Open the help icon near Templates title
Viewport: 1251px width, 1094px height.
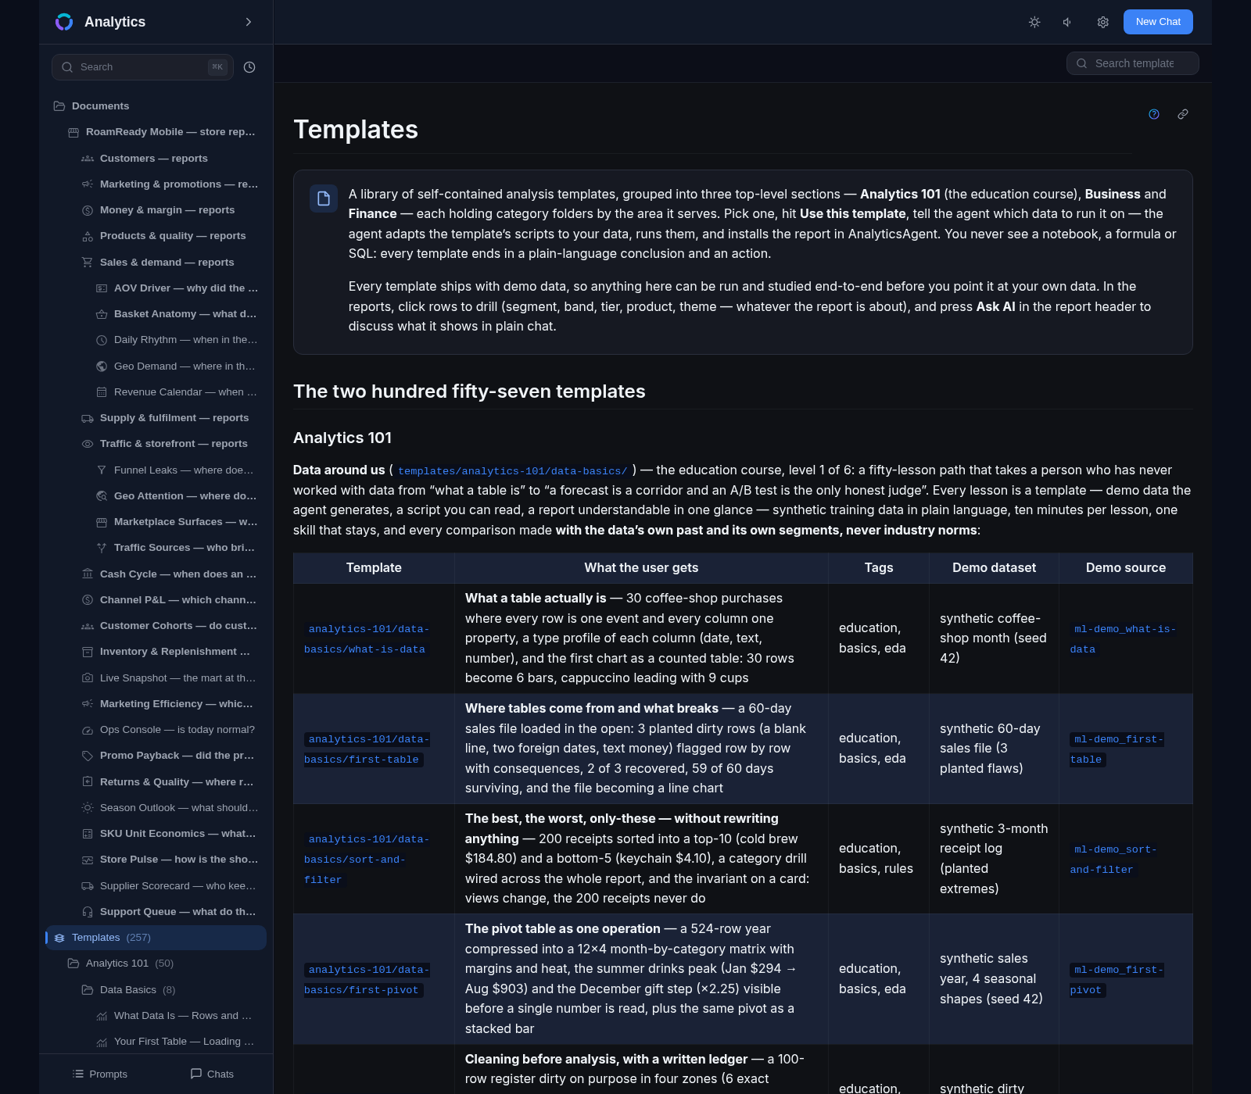tap(1154, 114)
